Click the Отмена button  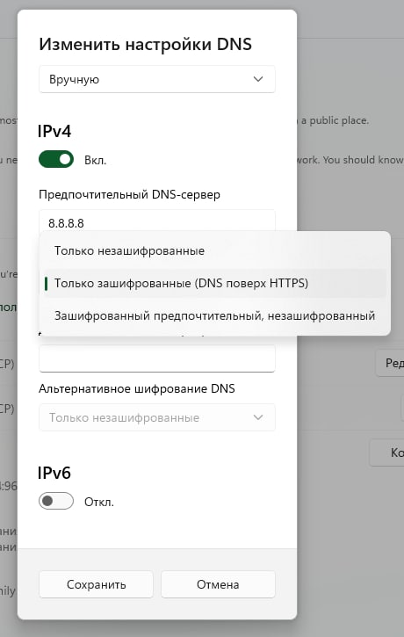218,584
